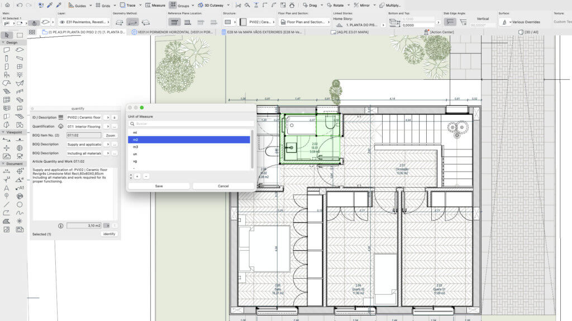Pick the eyedropper (Pick Up Parameters) tool
This screenshot has width=572, height=321.
point(50,5)
